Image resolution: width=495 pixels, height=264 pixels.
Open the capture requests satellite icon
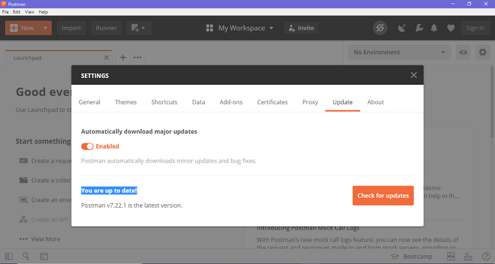pos(402,28)
